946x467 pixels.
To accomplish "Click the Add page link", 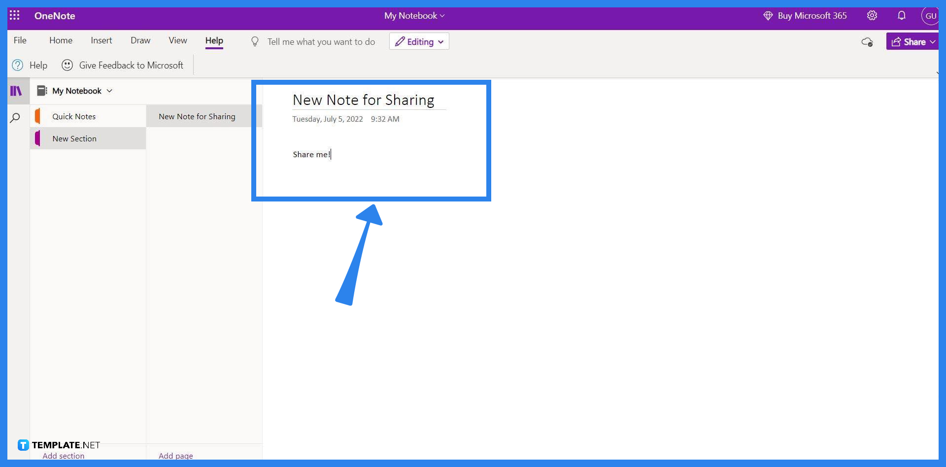I will point(176,456).
